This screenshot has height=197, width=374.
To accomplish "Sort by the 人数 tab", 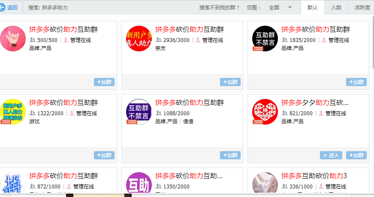I will [336, 8].
